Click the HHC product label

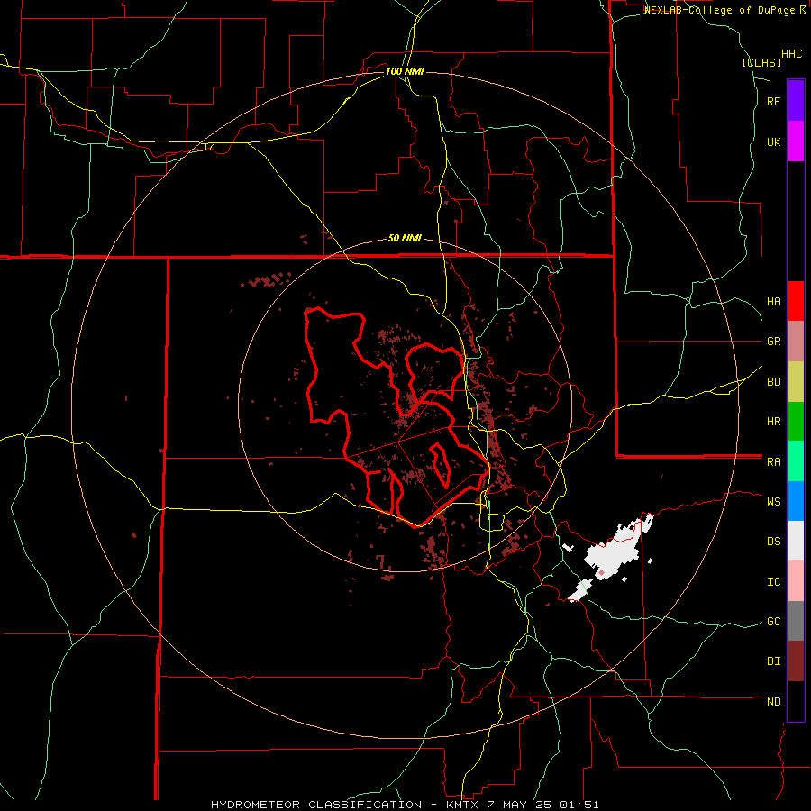click(x=791, y=54)
